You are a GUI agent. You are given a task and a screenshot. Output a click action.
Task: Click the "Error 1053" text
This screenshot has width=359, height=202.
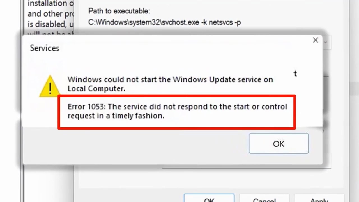click(x=86, y=107)
